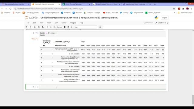Open the Help menu
The height and width of the screenshot is (109, 194).
coord(82,23)
